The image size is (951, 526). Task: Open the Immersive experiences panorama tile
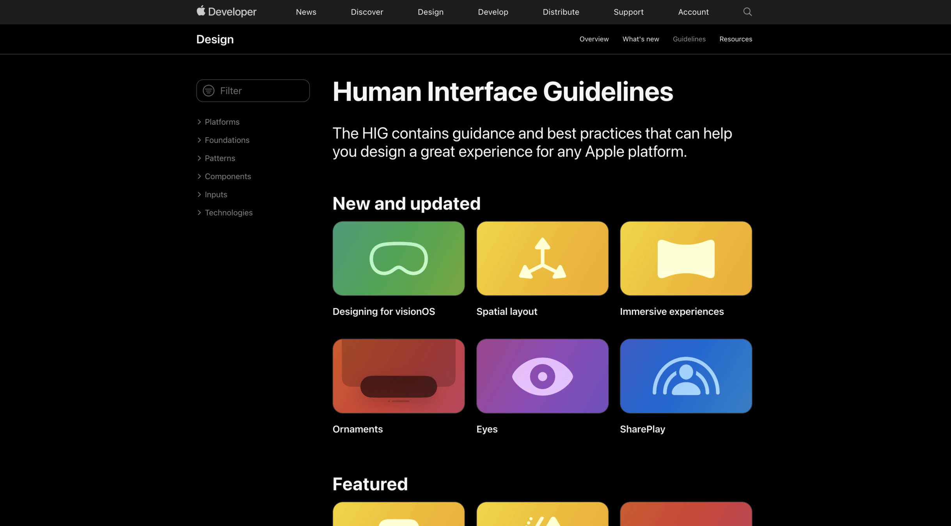[x=685, y=258]
